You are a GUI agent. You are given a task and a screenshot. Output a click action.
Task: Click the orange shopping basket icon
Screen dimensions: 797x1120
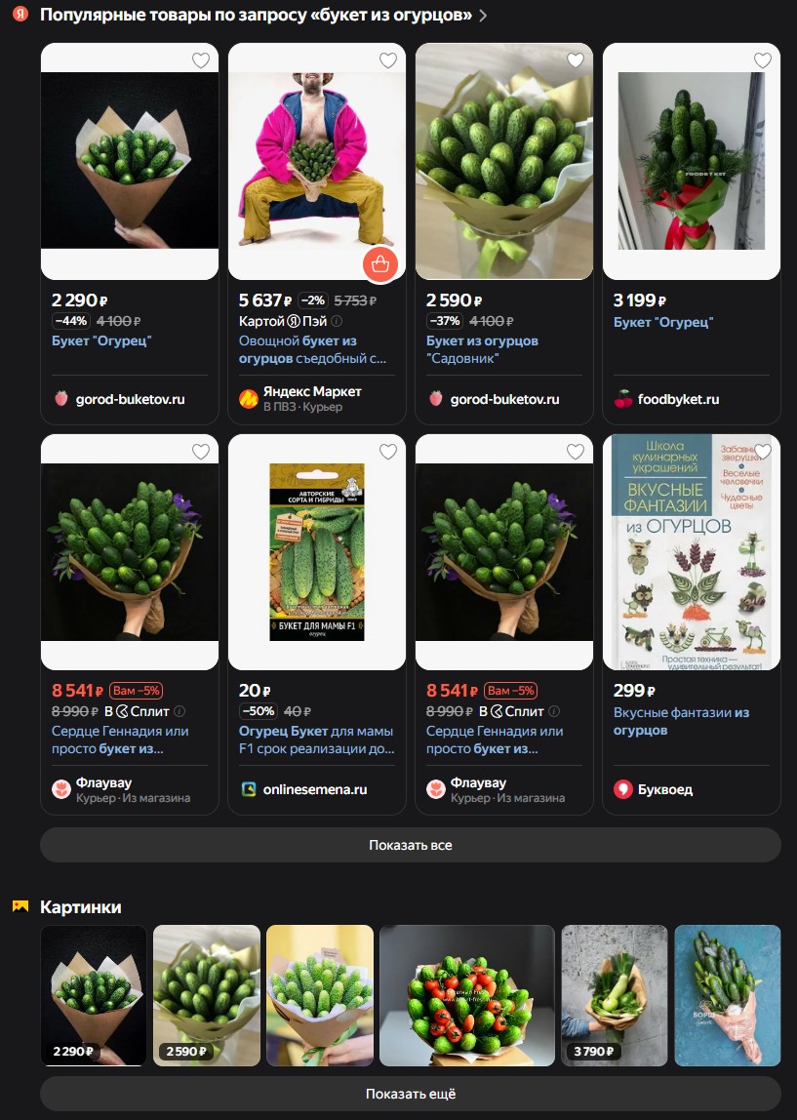coord(379,264)
